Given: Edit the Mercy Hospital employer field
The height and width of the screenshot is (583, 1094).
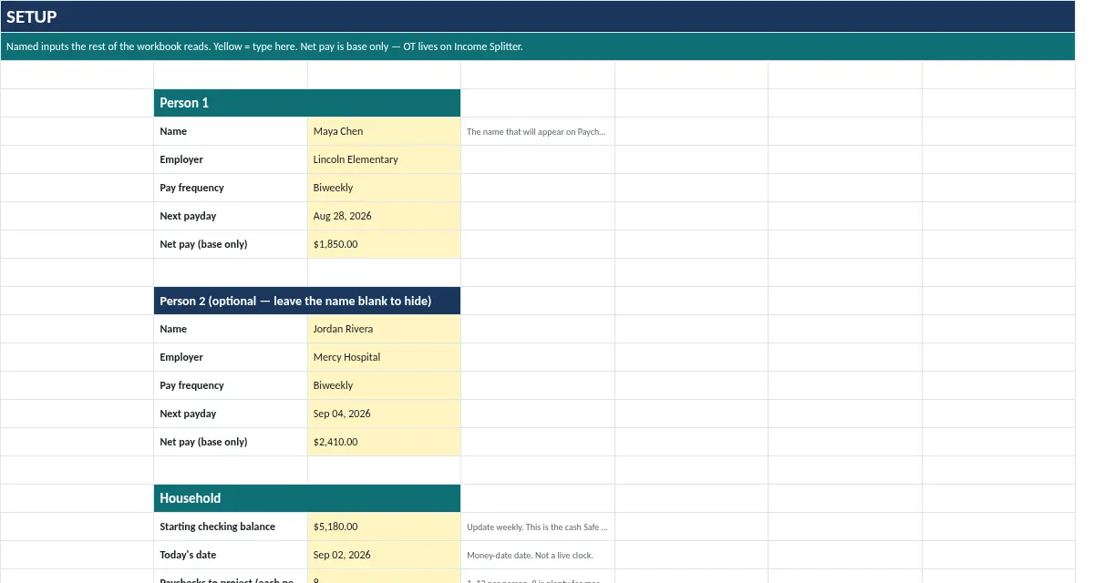Looking at the screenshot, I should pyautogui.click(x=384, y=357).
